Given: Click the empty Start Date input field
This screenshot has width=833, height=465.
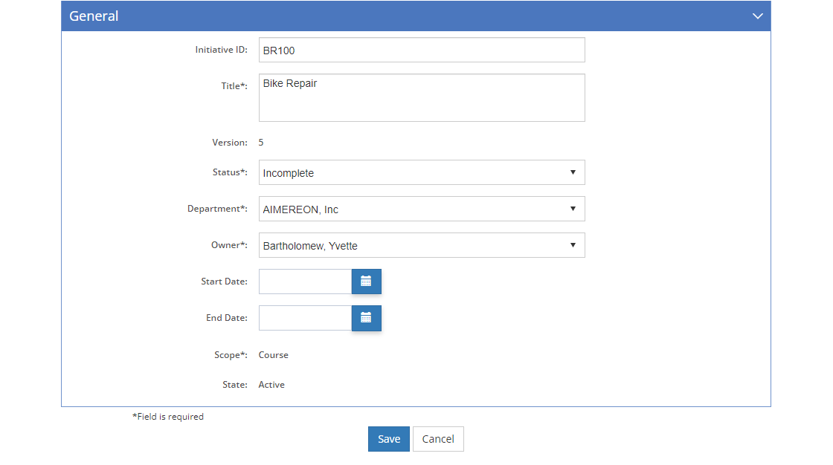Looking at the screenshot, I should pos(305,282).
